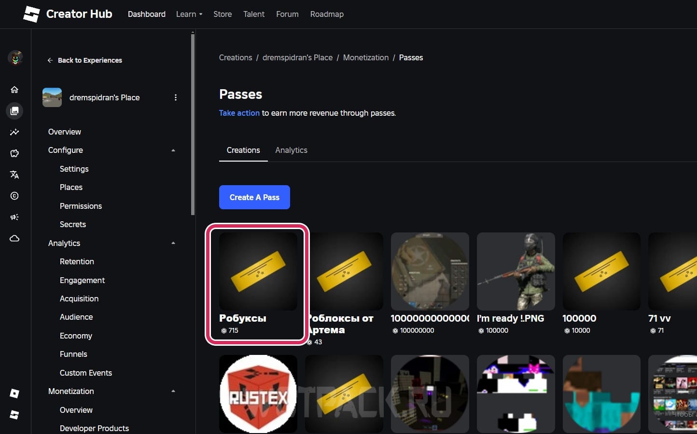
Task: Switch to the Analytics tab under Passes
Action: click(291, 150)
